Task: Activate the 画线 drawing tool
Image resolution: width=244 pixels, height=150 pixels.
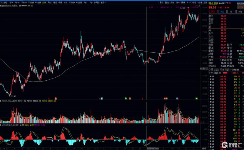Action: (x=183, y=3)
